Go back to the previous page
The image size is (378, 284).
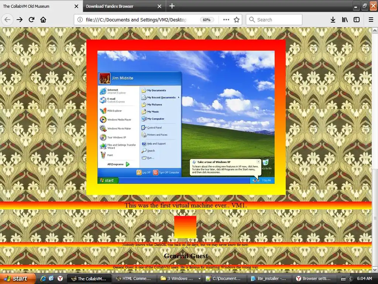tap(7, 20)
